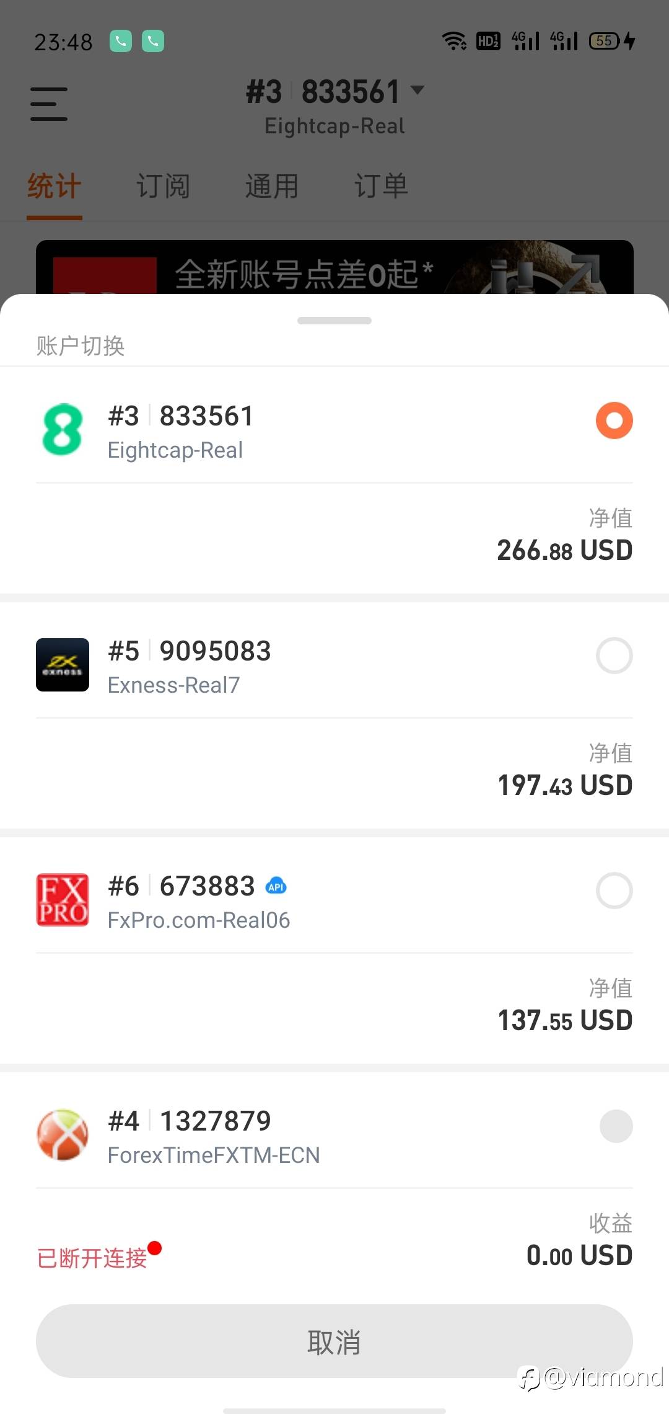Tap the phone call status icon
669x1414 pixels.
(x=121, y=42)
